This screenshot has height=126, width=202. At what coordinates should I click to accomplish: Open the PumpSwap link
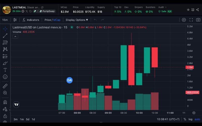tap(47, 11)
